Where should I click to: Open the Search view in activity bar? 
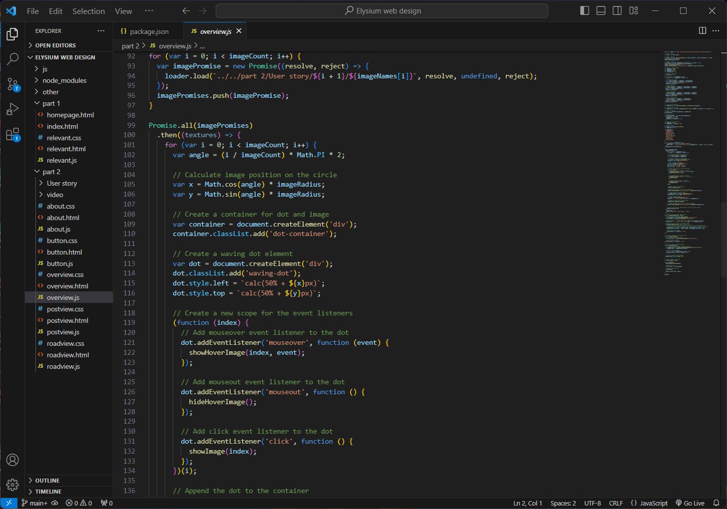(x=12, y=59)
